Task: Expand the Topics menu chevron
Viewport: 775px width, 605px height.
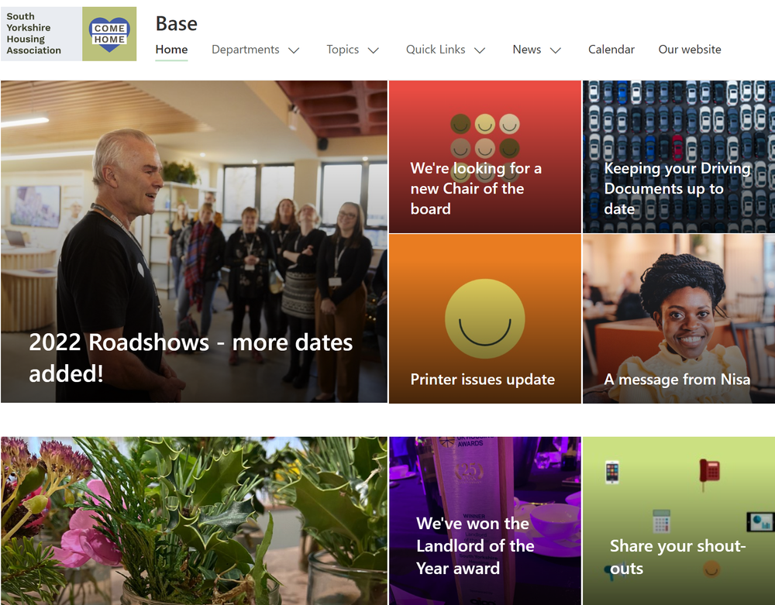Action: tap(374, 50)
